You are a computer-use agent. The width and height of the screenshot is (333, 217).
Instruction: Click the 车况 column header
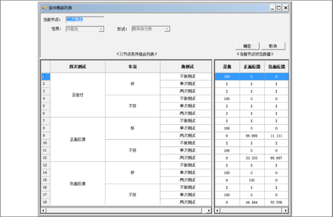(133, 67)
